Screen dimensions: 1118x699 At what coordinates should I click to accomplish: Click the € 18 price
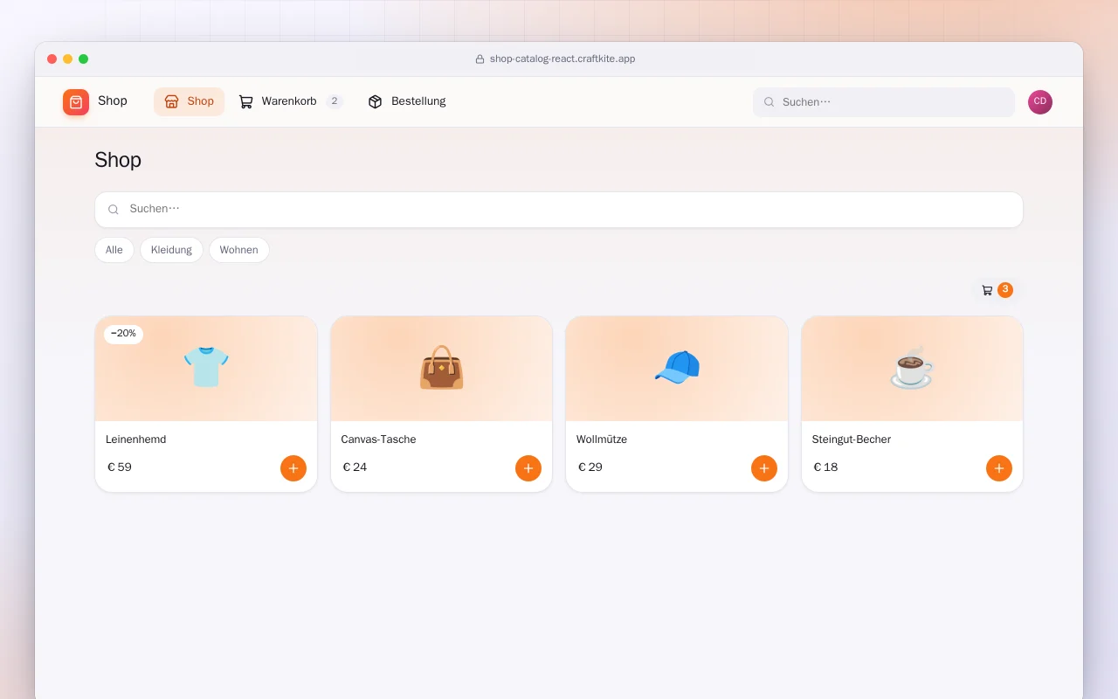tap(825, 467)
